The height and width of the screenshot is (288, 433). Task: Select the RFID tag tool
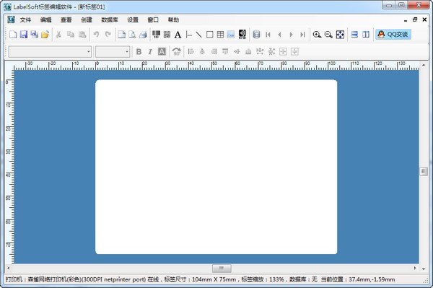click(x=242, y=35)
